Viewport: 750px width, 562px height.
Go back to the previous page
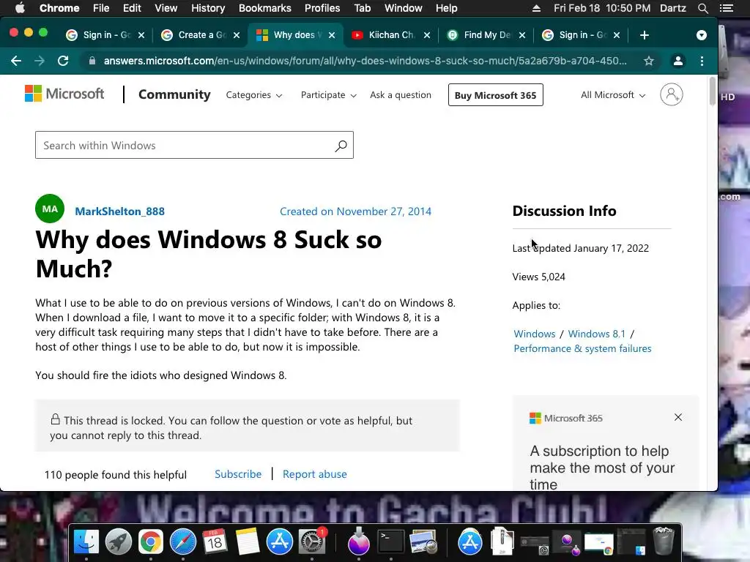click(16, 61)
